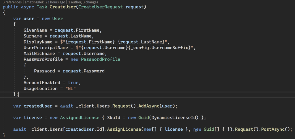Click the PasswordProfile type after new
295x139 pixels.
point(101,59)
